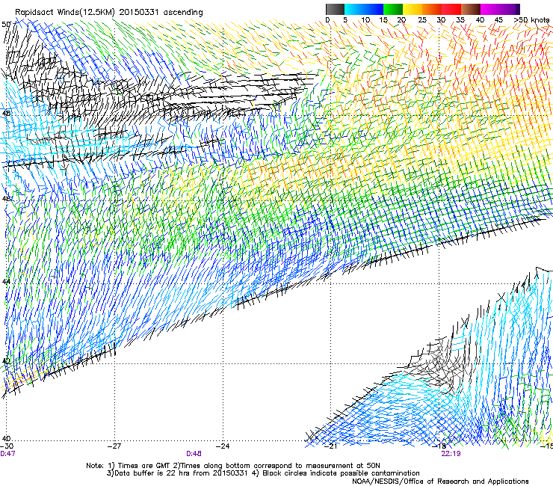This screenshot has width=553, height=486.
Task: Click the latitude axis label '50'
Action: point(6,25)
